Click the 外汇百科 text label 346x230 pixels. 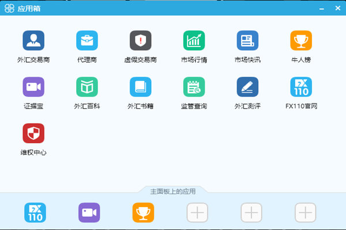[87, 106]
